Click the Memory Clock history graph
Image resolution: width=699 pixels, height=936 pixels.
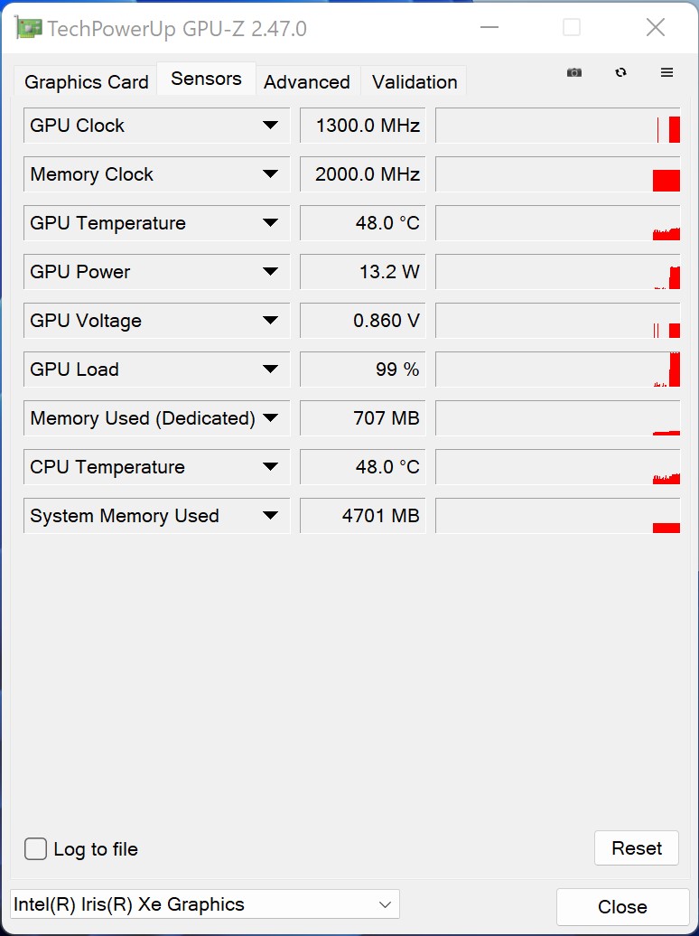click(x=557, y=174)
